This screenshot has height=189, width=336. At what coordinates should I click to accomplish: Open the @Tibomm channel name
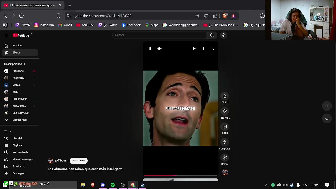62,161
